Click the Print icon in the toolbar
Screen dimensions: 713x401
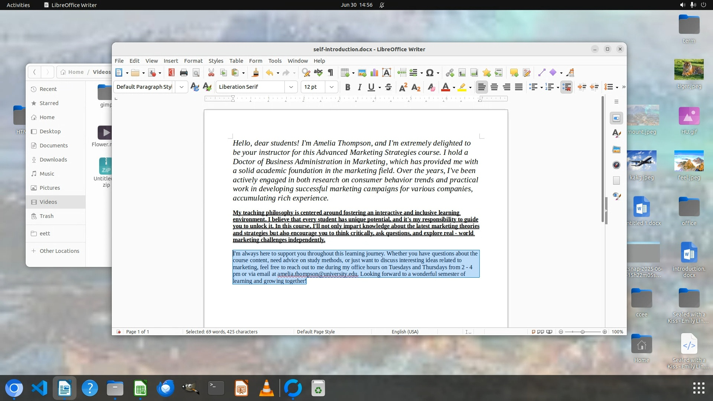point(183,73)
